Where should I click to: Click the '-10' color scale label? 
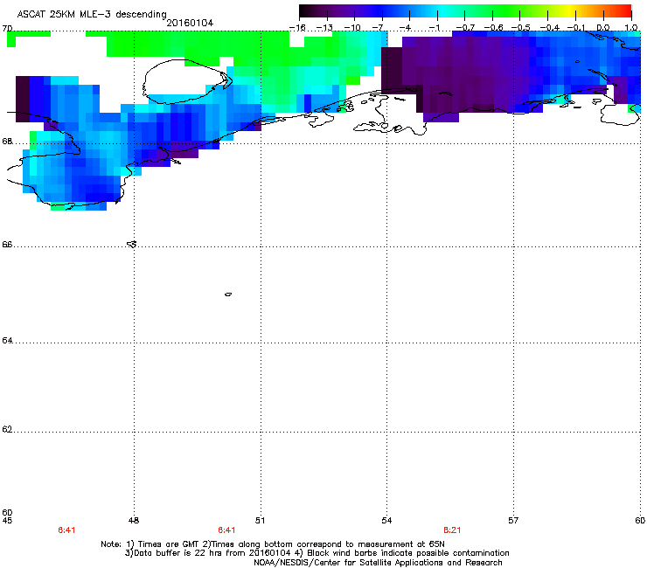click(x=352, y=28)
